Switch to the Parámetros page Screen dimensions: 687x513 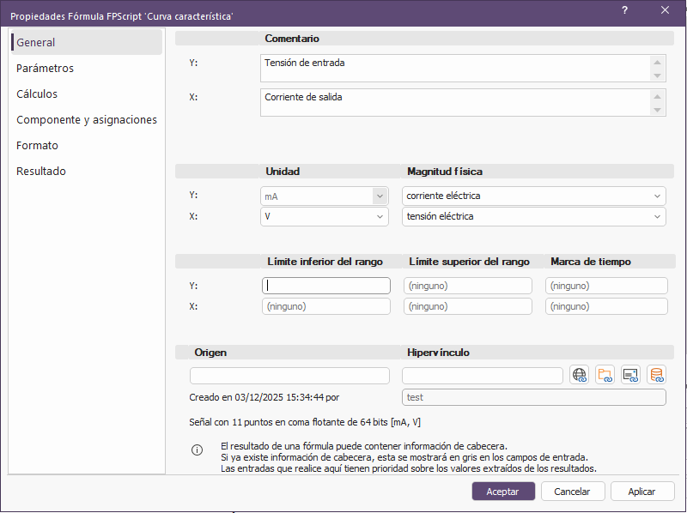(46, 69)
